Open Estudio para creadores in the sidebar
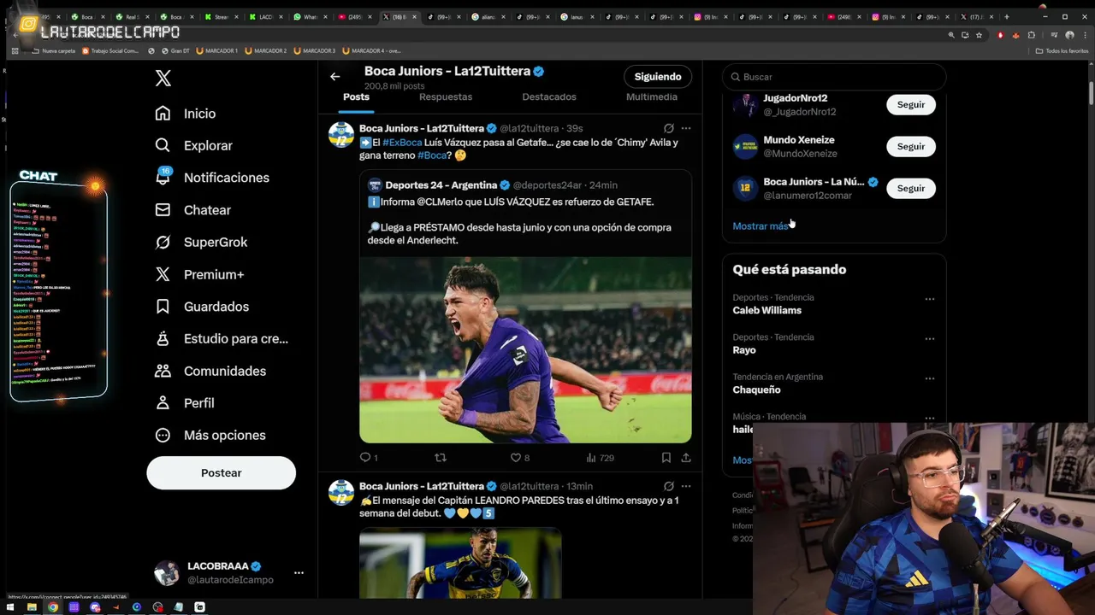The image size is (1095, 615). [x=221, y=339]
